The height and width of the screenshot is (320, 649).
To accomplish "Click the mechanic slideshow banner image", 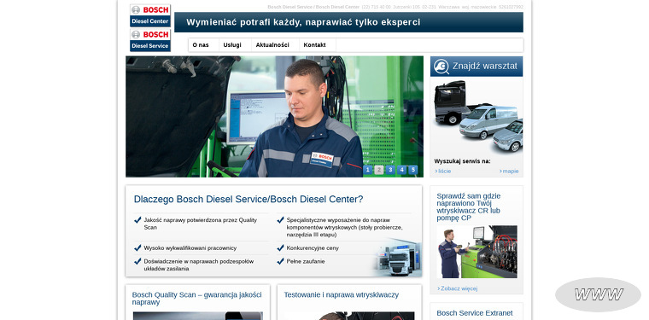I will pyautogui.click(x=274, y=117).
